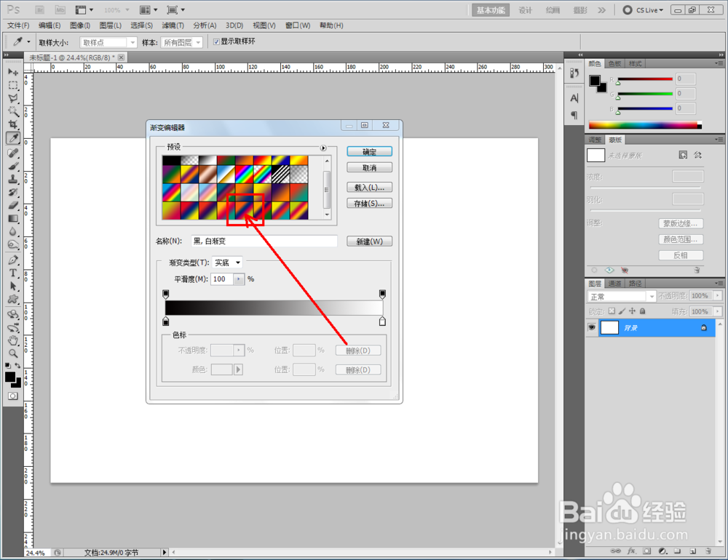
Task: Open the Character panel icon
Action: pyautogui.click(x=574, y=98)
